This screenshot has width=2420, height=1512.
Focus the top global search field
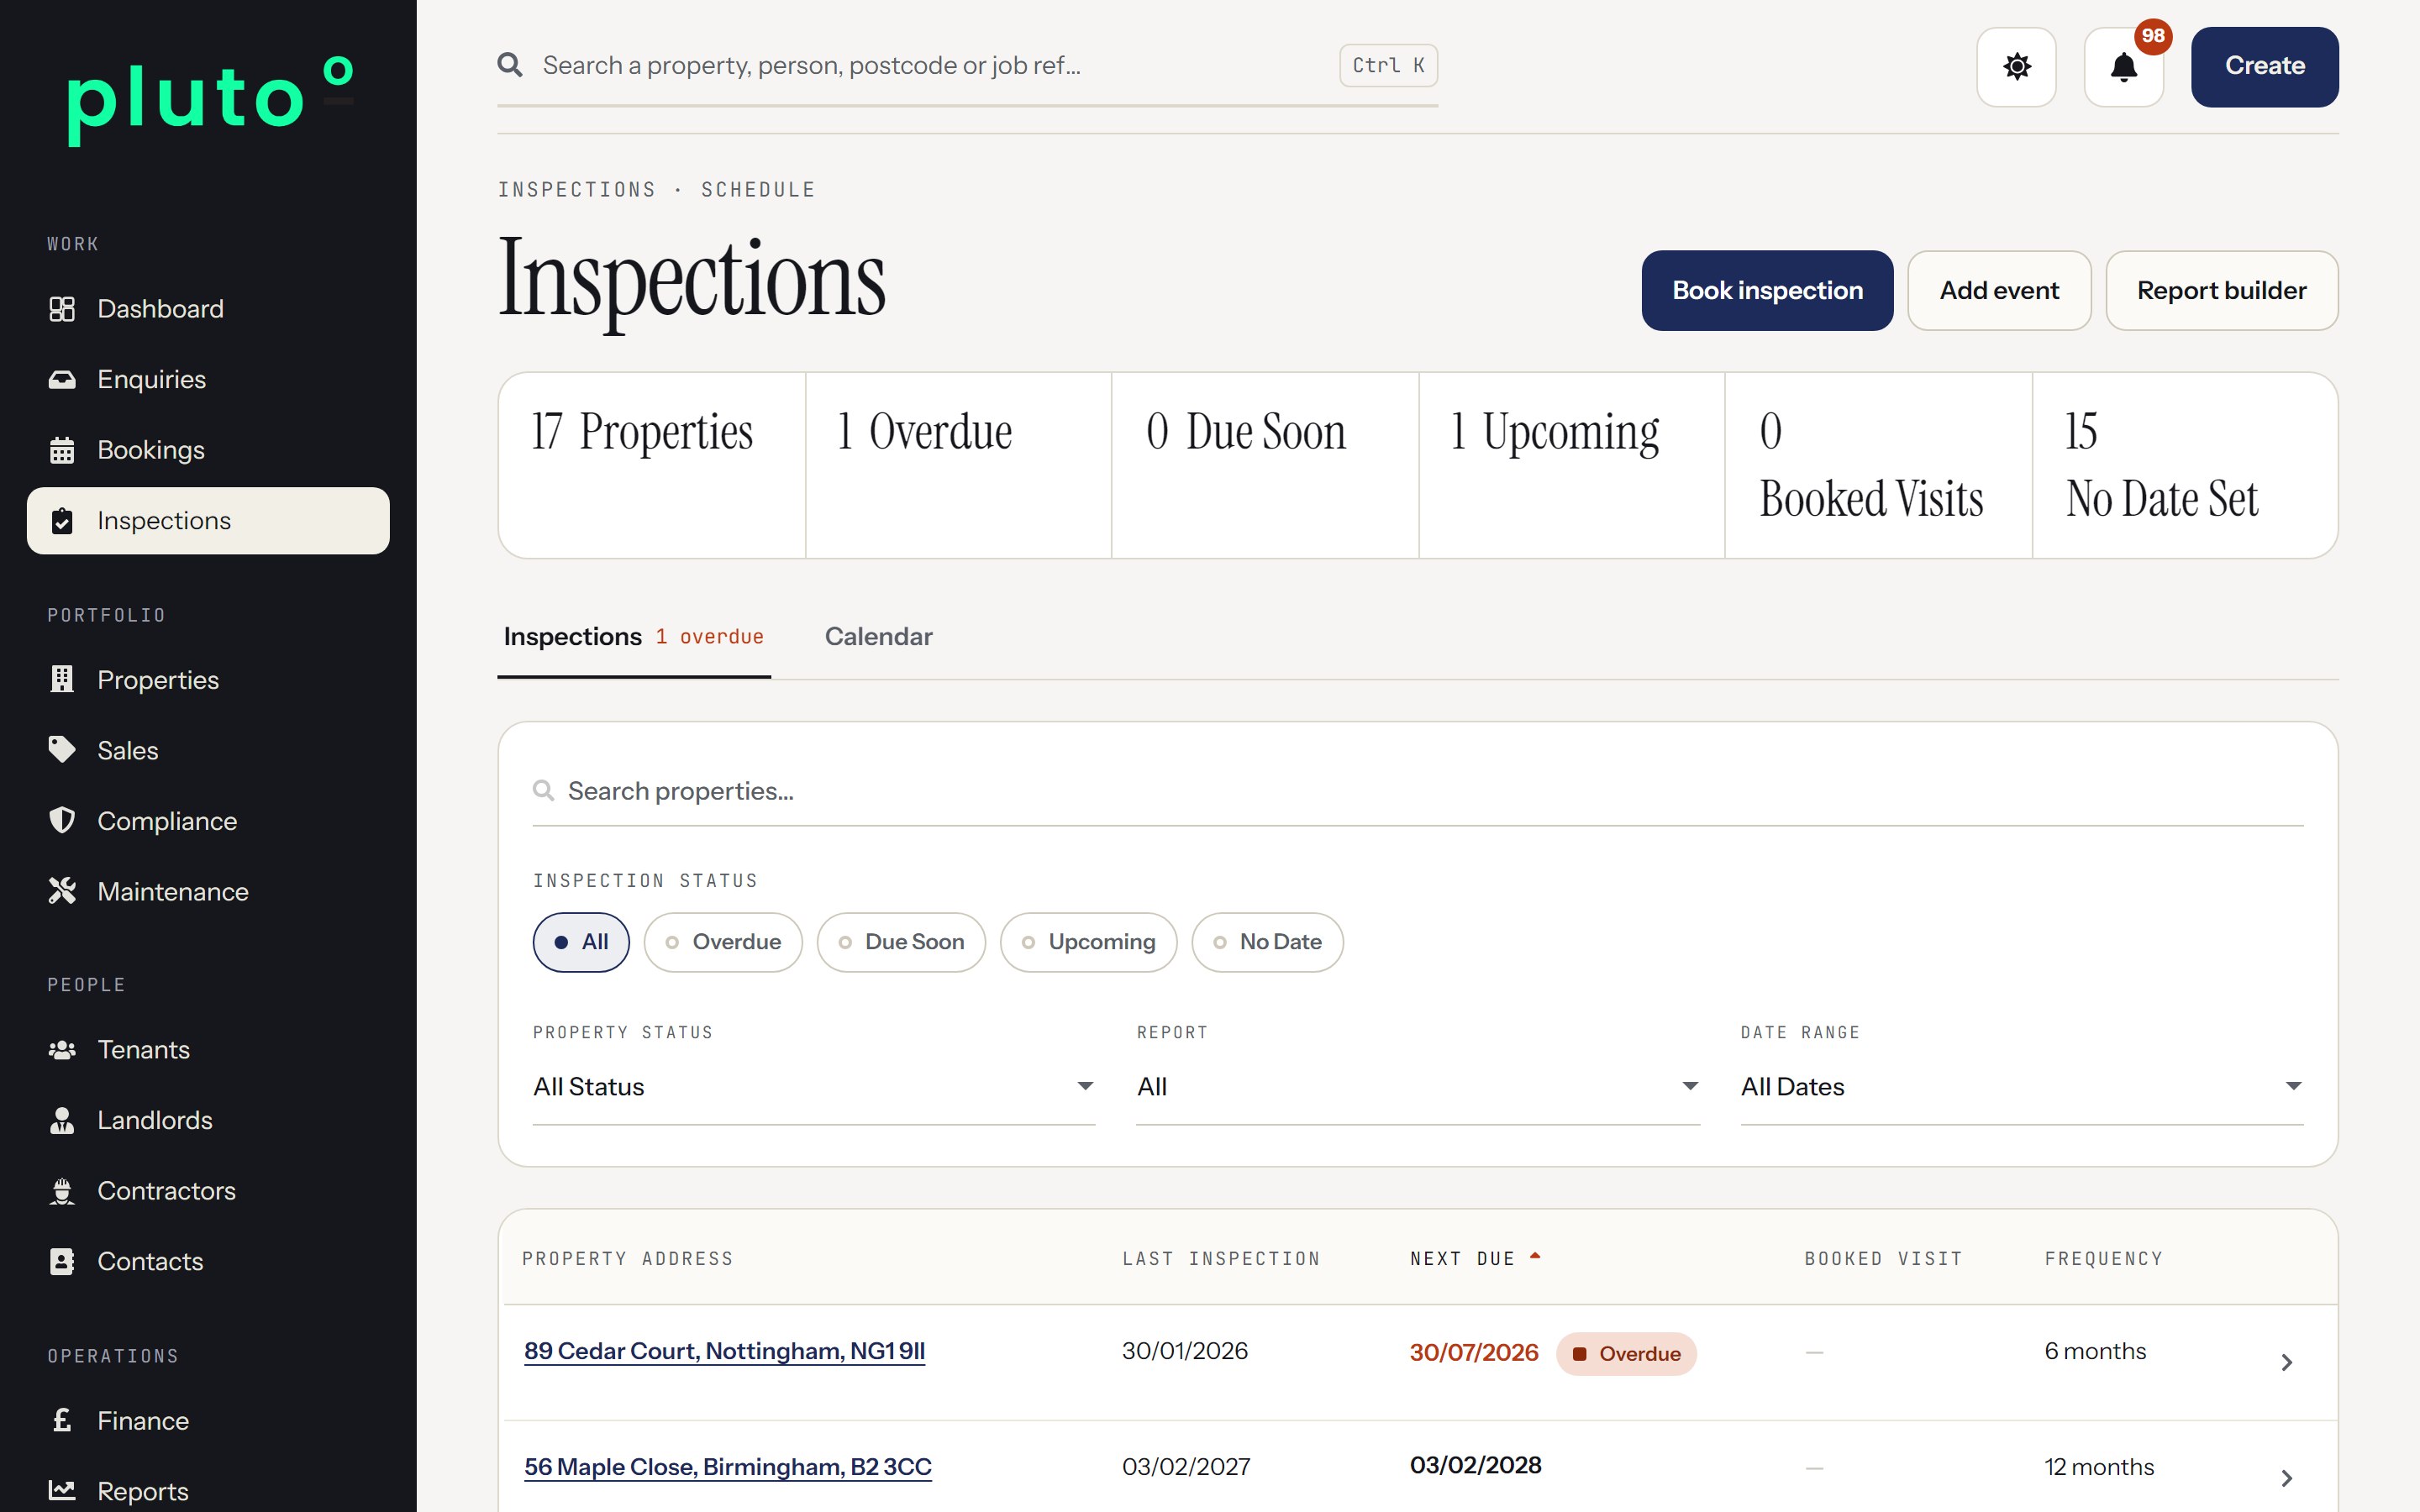967,66
